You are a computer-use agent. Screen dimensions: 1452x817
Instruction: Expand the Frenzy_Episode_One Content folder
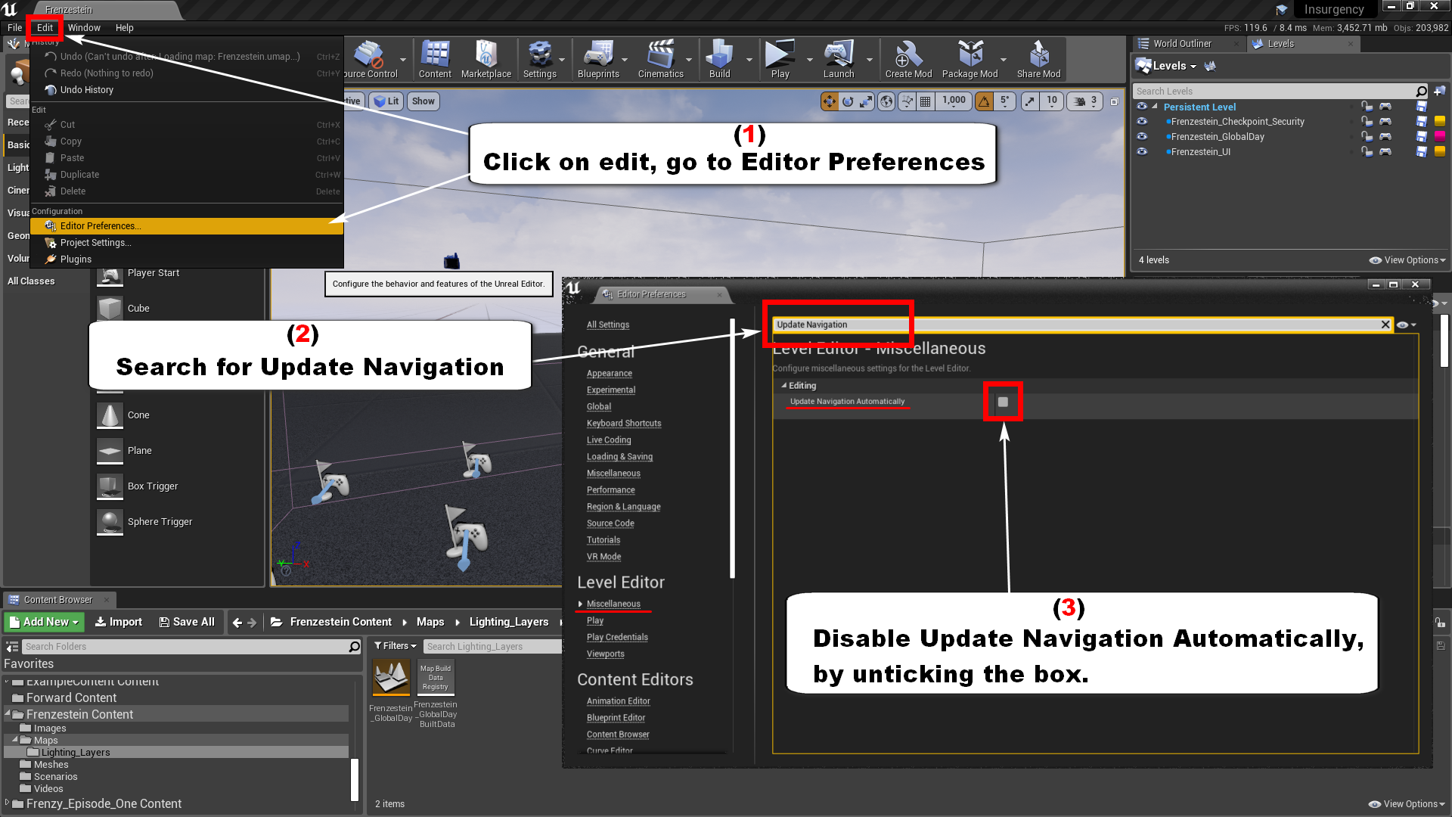pyautogui.click(x=8, y=803)
